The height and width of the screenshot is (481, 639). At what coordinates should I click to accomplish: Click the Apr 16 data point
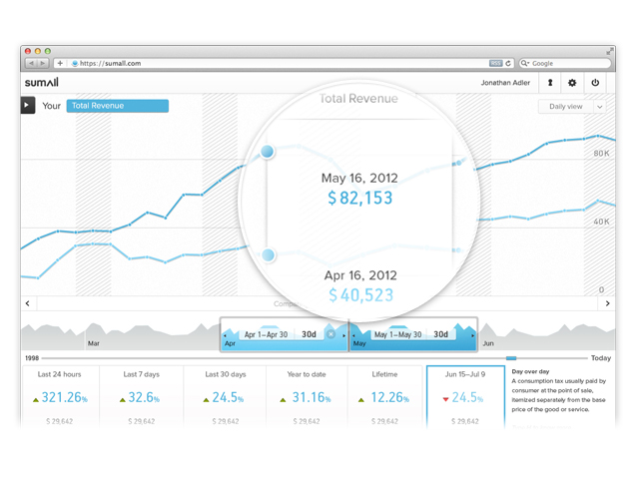click(x=269, y=254)
